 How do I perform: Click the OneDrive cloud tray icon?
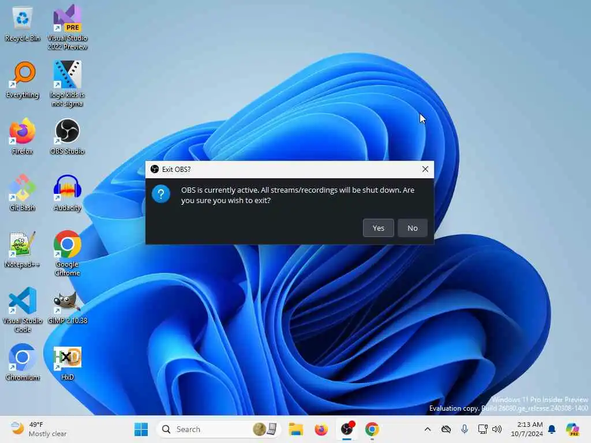tap(446, 429)
